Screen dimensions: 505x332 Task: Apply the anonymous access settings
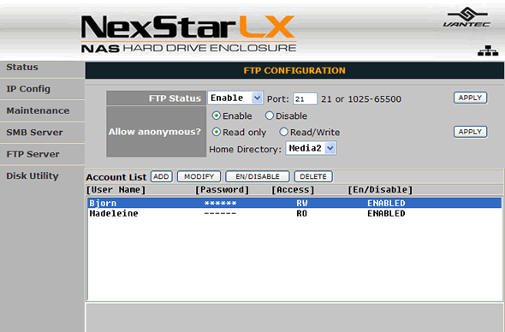470,132
